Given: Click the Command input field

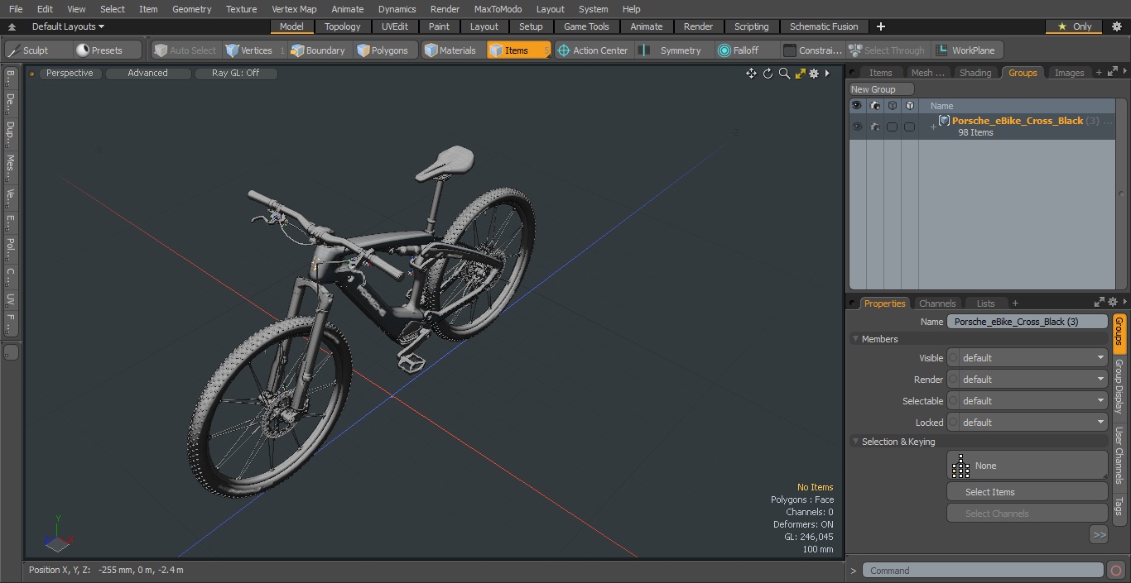Looking at the screenshot, I should coord(982,571).
